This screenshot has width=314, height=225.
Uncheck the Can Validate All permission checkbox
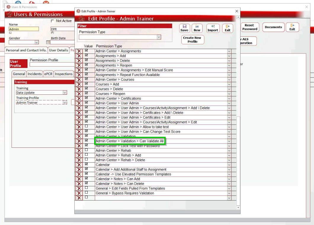[86, 141]
